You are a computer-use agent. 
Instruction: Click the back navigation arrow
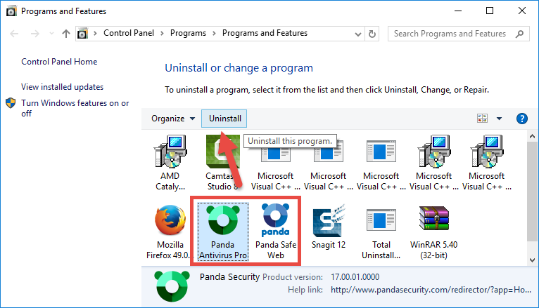point(14,34)
